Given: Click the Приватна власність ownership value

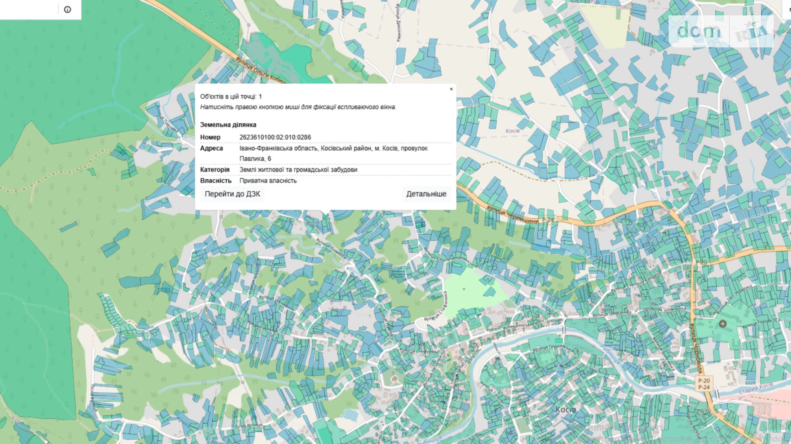Looking at the screenshot, I should coord(268,181).
